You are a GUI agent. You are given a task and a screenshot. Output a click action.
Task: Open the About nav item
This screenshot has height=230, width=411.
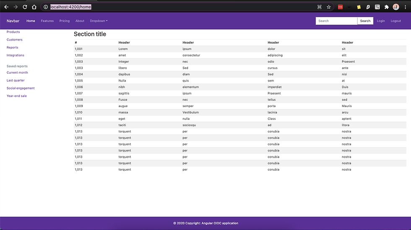[80, 21]
